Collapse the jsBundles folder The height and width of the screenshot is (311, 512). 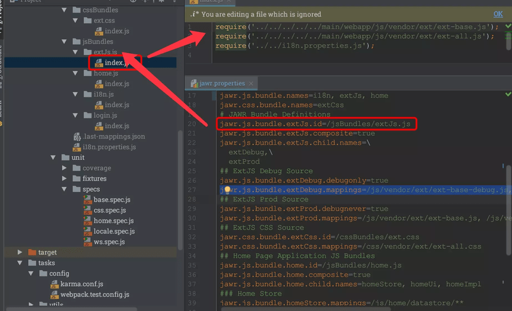(x=76, y=42)
